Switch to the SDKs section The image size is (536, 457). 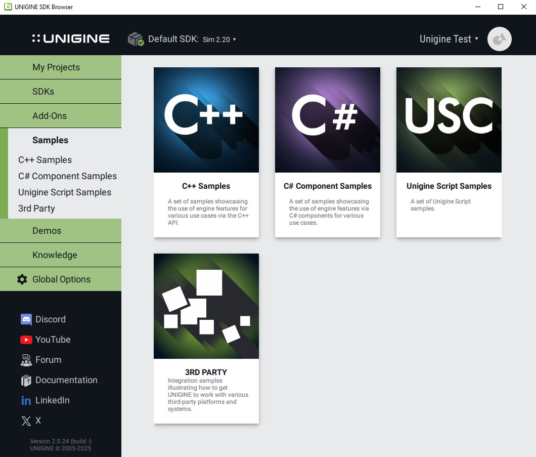43,92
